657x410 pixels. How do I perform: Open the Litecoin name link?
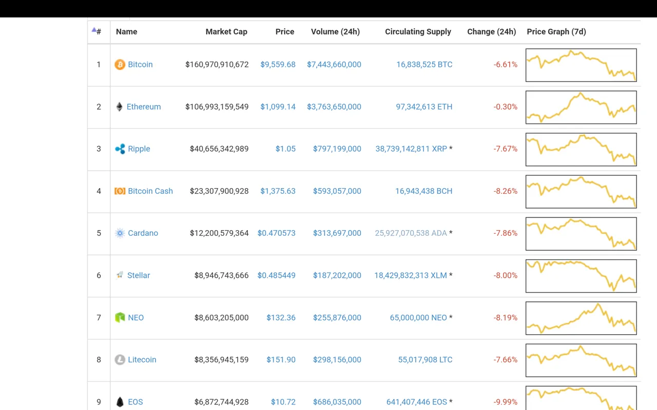142,360
